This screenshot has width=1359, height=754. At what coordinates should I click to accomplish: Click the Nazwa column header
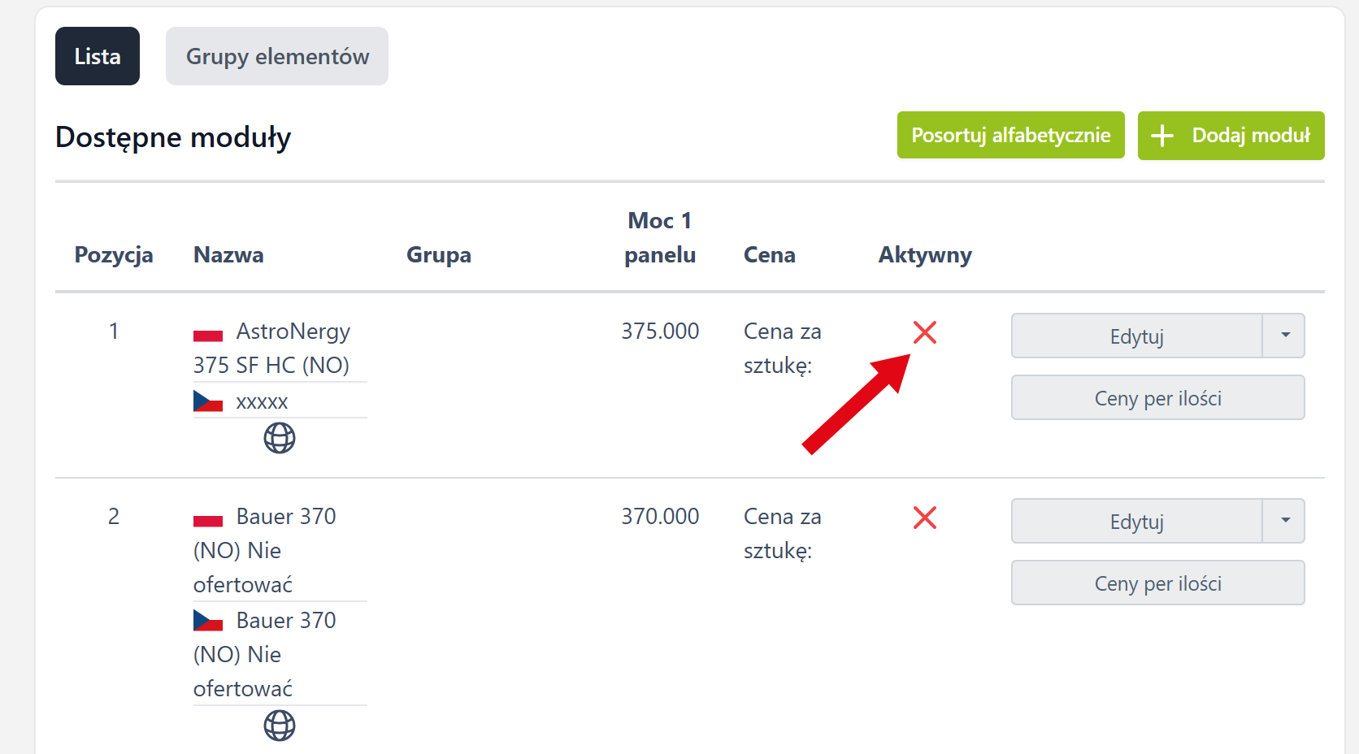pos(228,255)
